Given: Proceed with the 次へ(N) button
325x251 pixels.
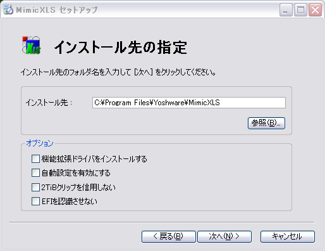Looking at the screenshot, I should point(224,236).
